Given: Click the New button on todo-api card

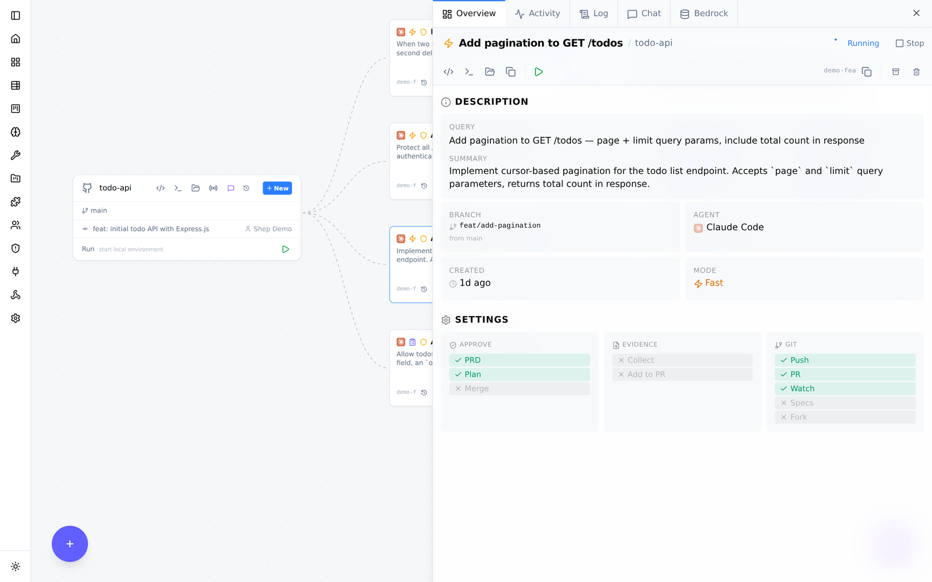Looking at the screenshot, I should 277,189.
